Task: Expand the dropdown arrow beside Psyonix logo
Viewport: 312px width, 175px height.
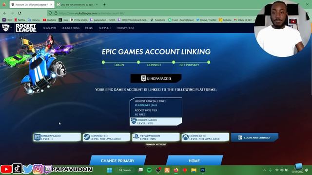Action: (x=11, y=28)
